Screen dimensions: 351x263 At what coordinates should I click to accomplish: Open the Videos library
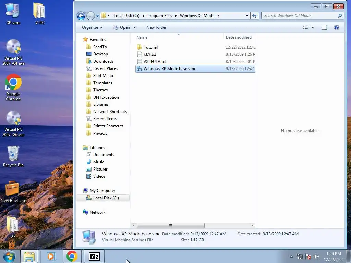click(x=99, y=176)
